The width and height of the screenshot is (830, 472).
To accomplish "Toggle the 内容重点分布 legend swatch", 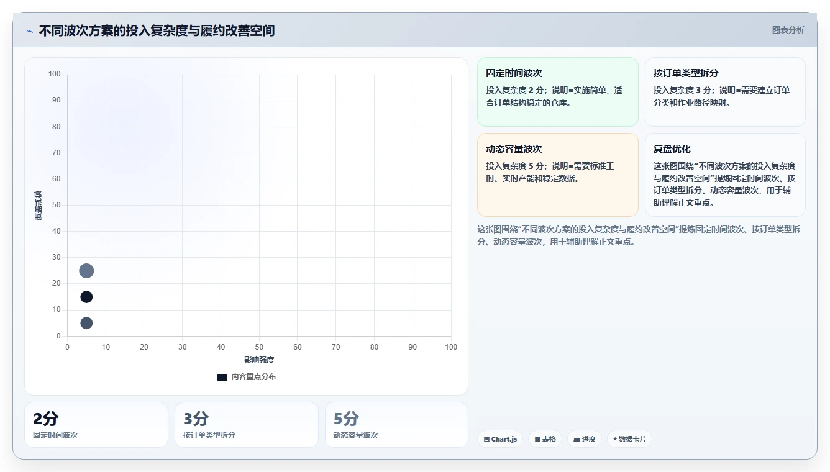I will click(222, 377).
